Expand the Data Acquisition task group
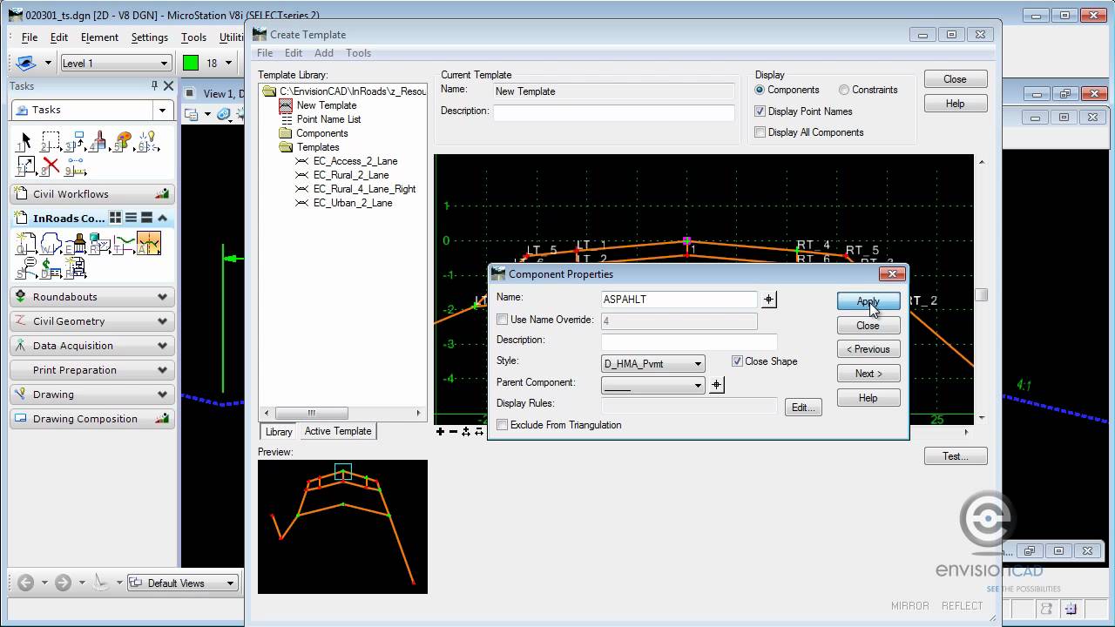 (162, 346)
